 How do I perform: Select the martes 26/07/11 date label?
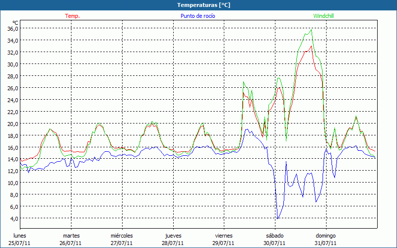click(71, 239)
